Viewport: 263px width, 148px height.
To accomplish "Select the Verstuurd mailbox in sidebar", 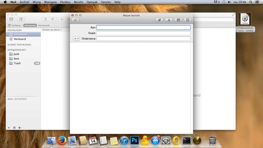I will (23, 39).
